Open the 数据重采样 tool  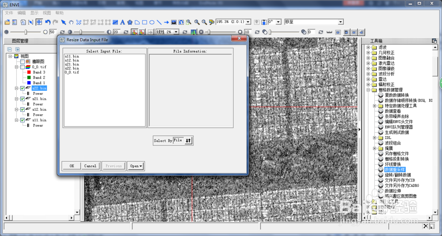pos(395,170)
